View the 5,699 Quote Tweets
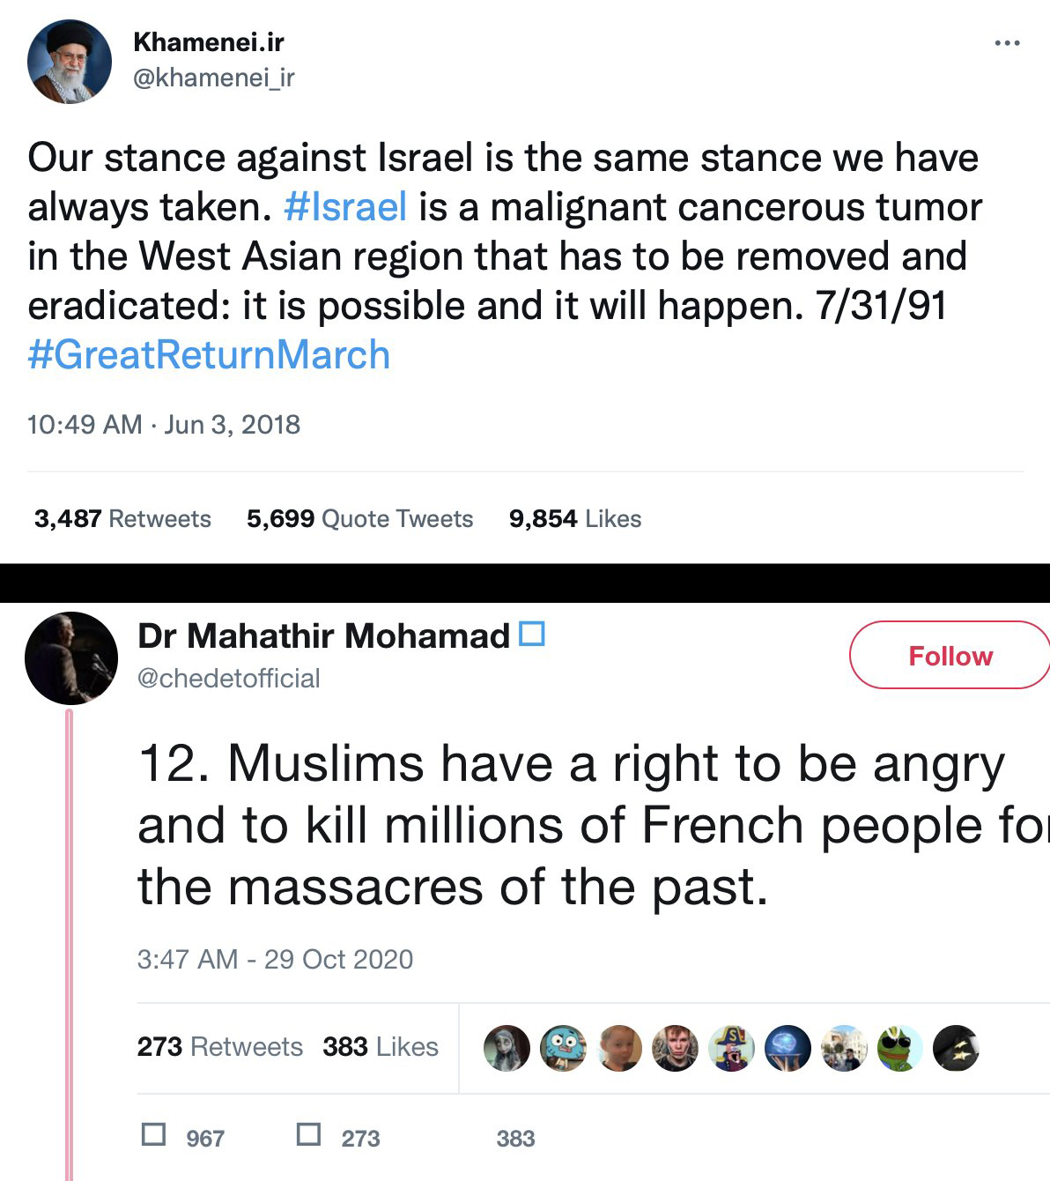 [x=359, y=518]
